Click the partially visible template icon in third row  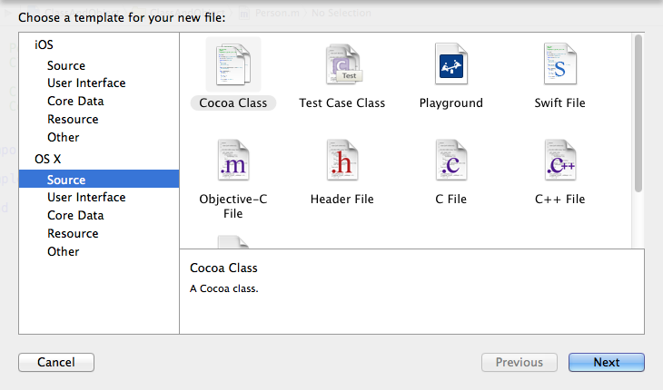[233, 241]
